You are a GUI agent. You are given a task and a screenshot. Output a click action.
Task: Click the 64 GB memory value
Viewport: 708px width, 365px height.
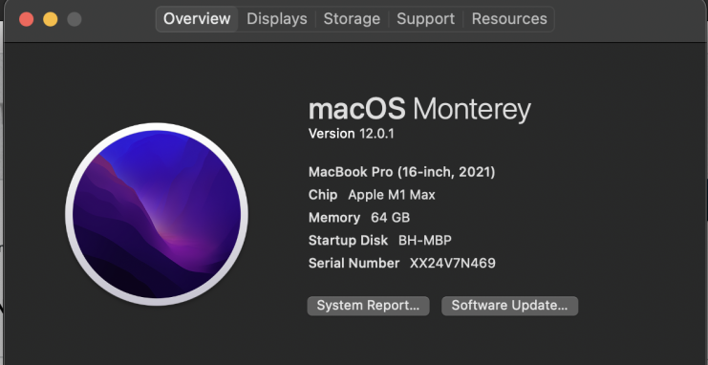(x=390, y=218)
